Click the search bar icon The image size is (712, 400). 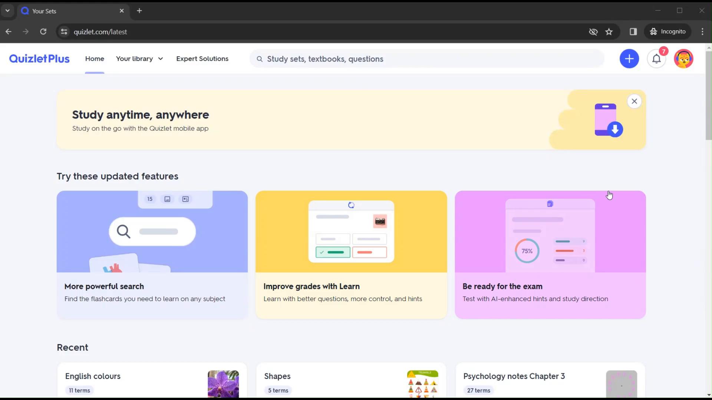pyautogui.click(x=260, y=59)
